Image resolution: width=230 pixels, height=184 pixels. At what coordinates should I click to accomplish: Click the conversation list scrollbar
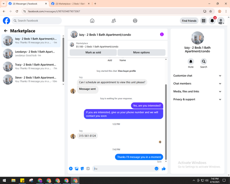tap(63, 60)
